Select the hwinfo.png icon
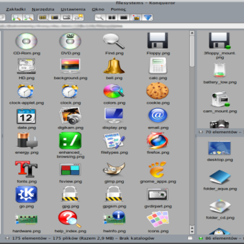The width and height of the screenshot is (244, 244). click(114, 218)
